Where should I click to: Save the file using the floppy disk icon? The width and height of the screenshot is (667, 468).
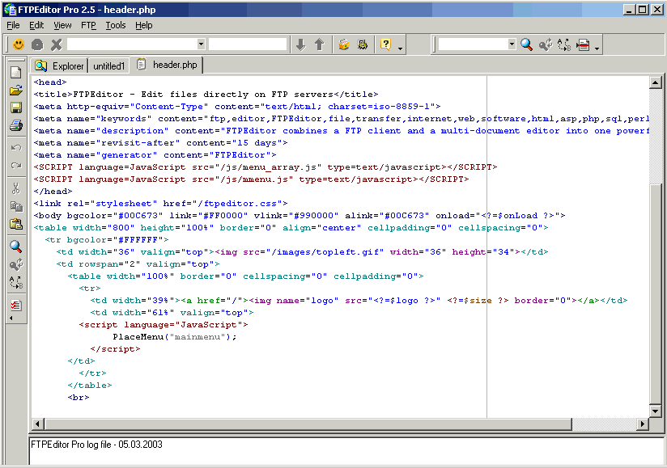tap(16, 108)
